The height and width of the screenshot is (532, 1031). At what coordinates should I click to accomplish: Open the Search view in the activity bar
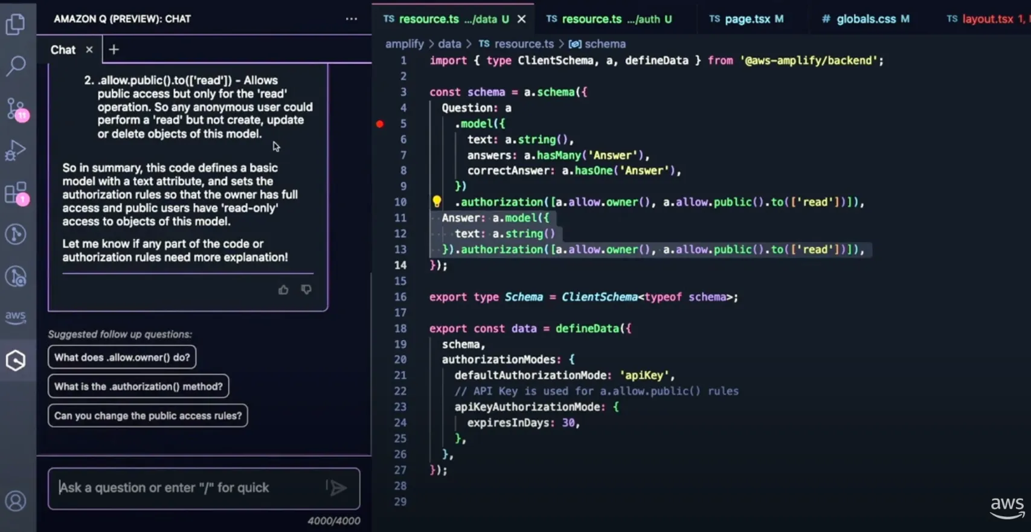16,66
